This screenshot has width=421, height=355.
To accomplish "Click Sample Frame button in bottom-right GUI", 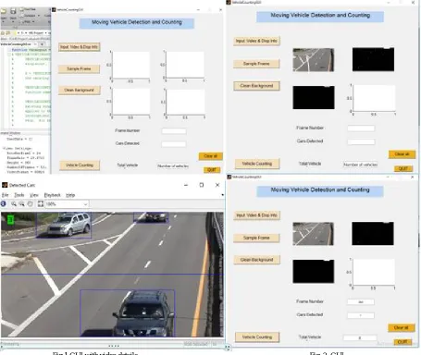I will (256, 238).
